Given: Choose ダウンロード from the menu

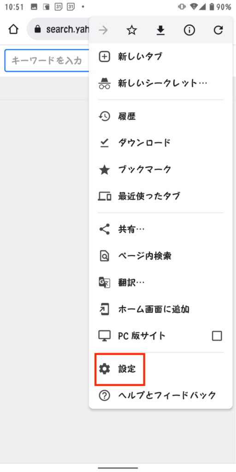Looking at the screenshot, I should tap(161, 143).
